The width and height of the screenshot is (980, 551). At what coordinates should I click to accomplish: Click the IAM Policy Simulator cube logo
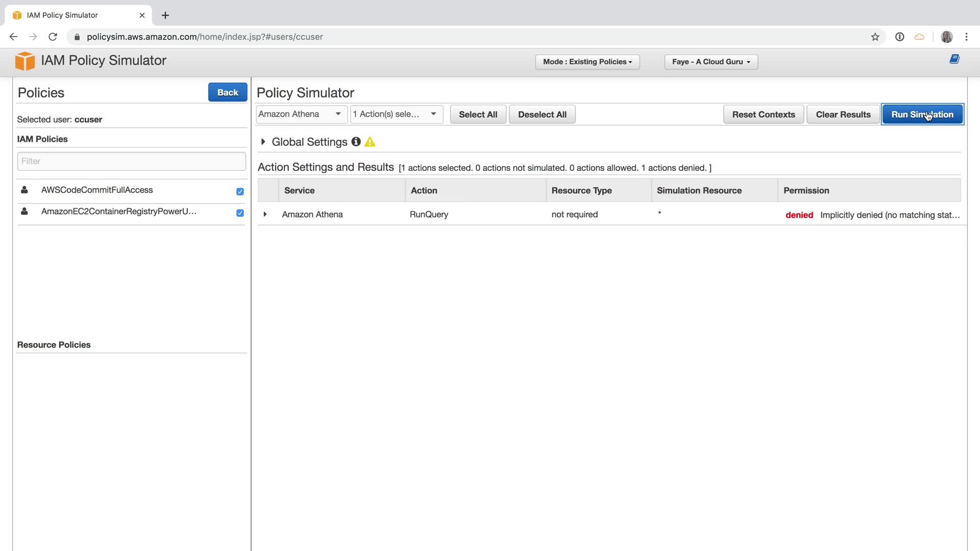tap(24, 61)
